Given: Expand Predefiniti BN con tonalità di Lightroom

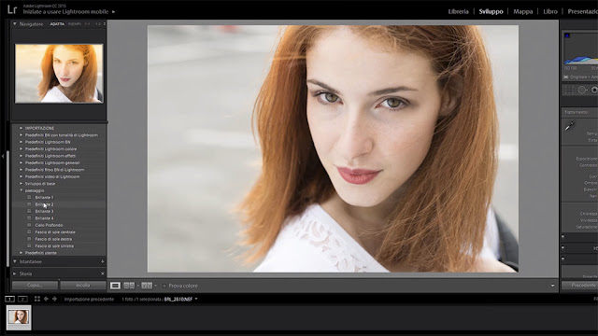Looking at the screenshot, I should [21, 134].
